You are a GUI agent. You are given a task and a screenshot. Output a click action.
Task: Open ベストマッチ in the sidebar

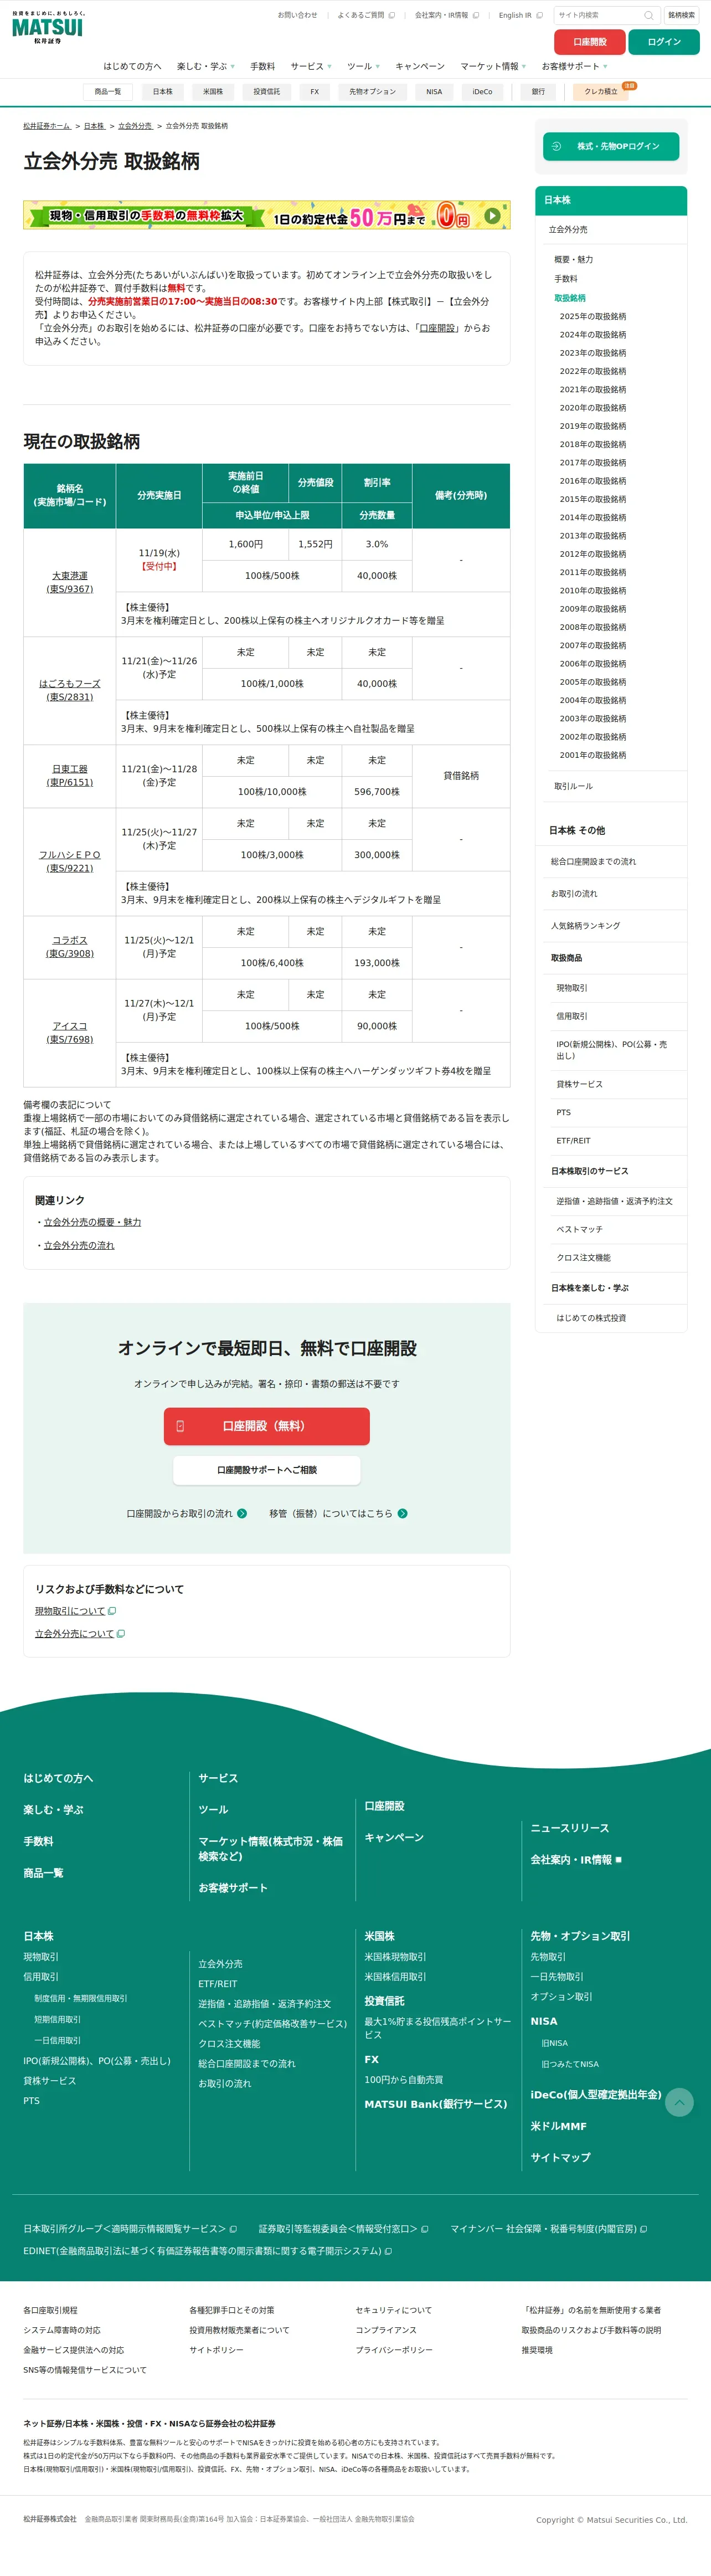580,1229
